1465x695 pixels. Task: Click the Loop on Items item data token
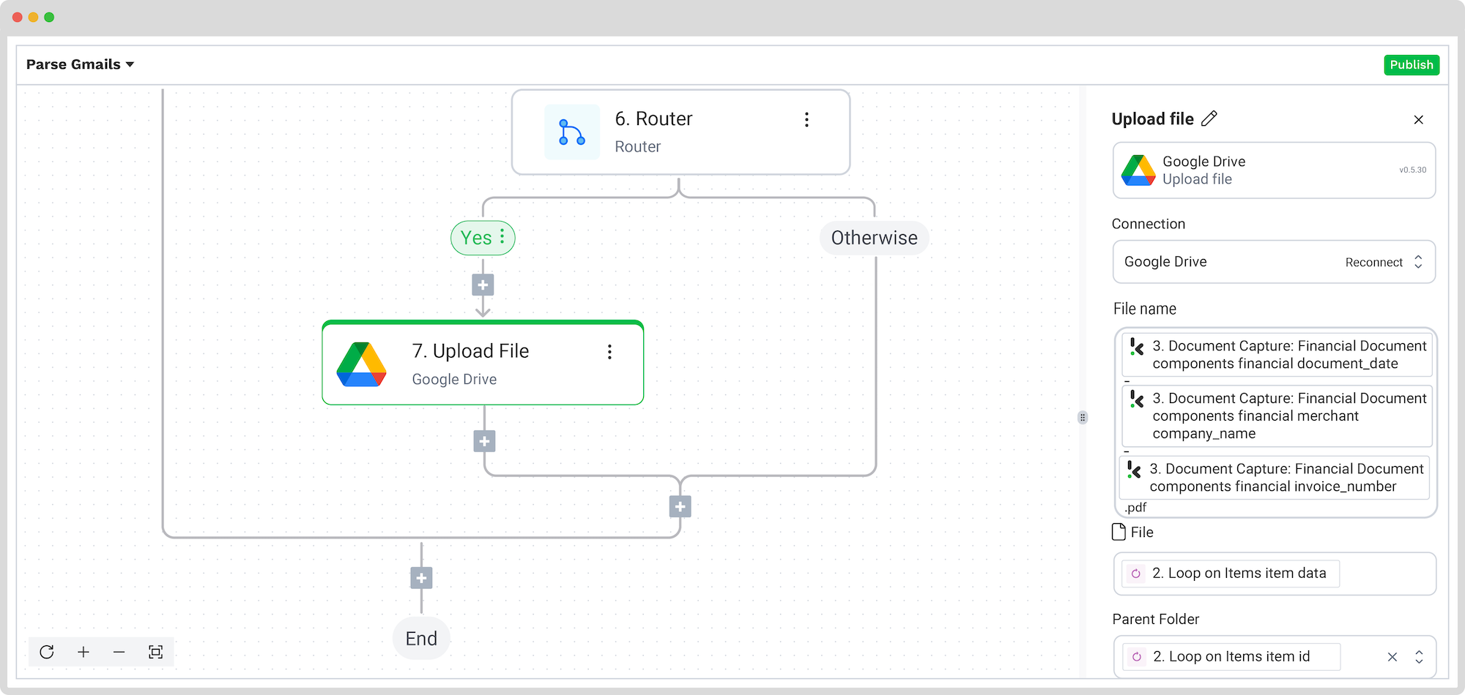(x=1231, y=574)
